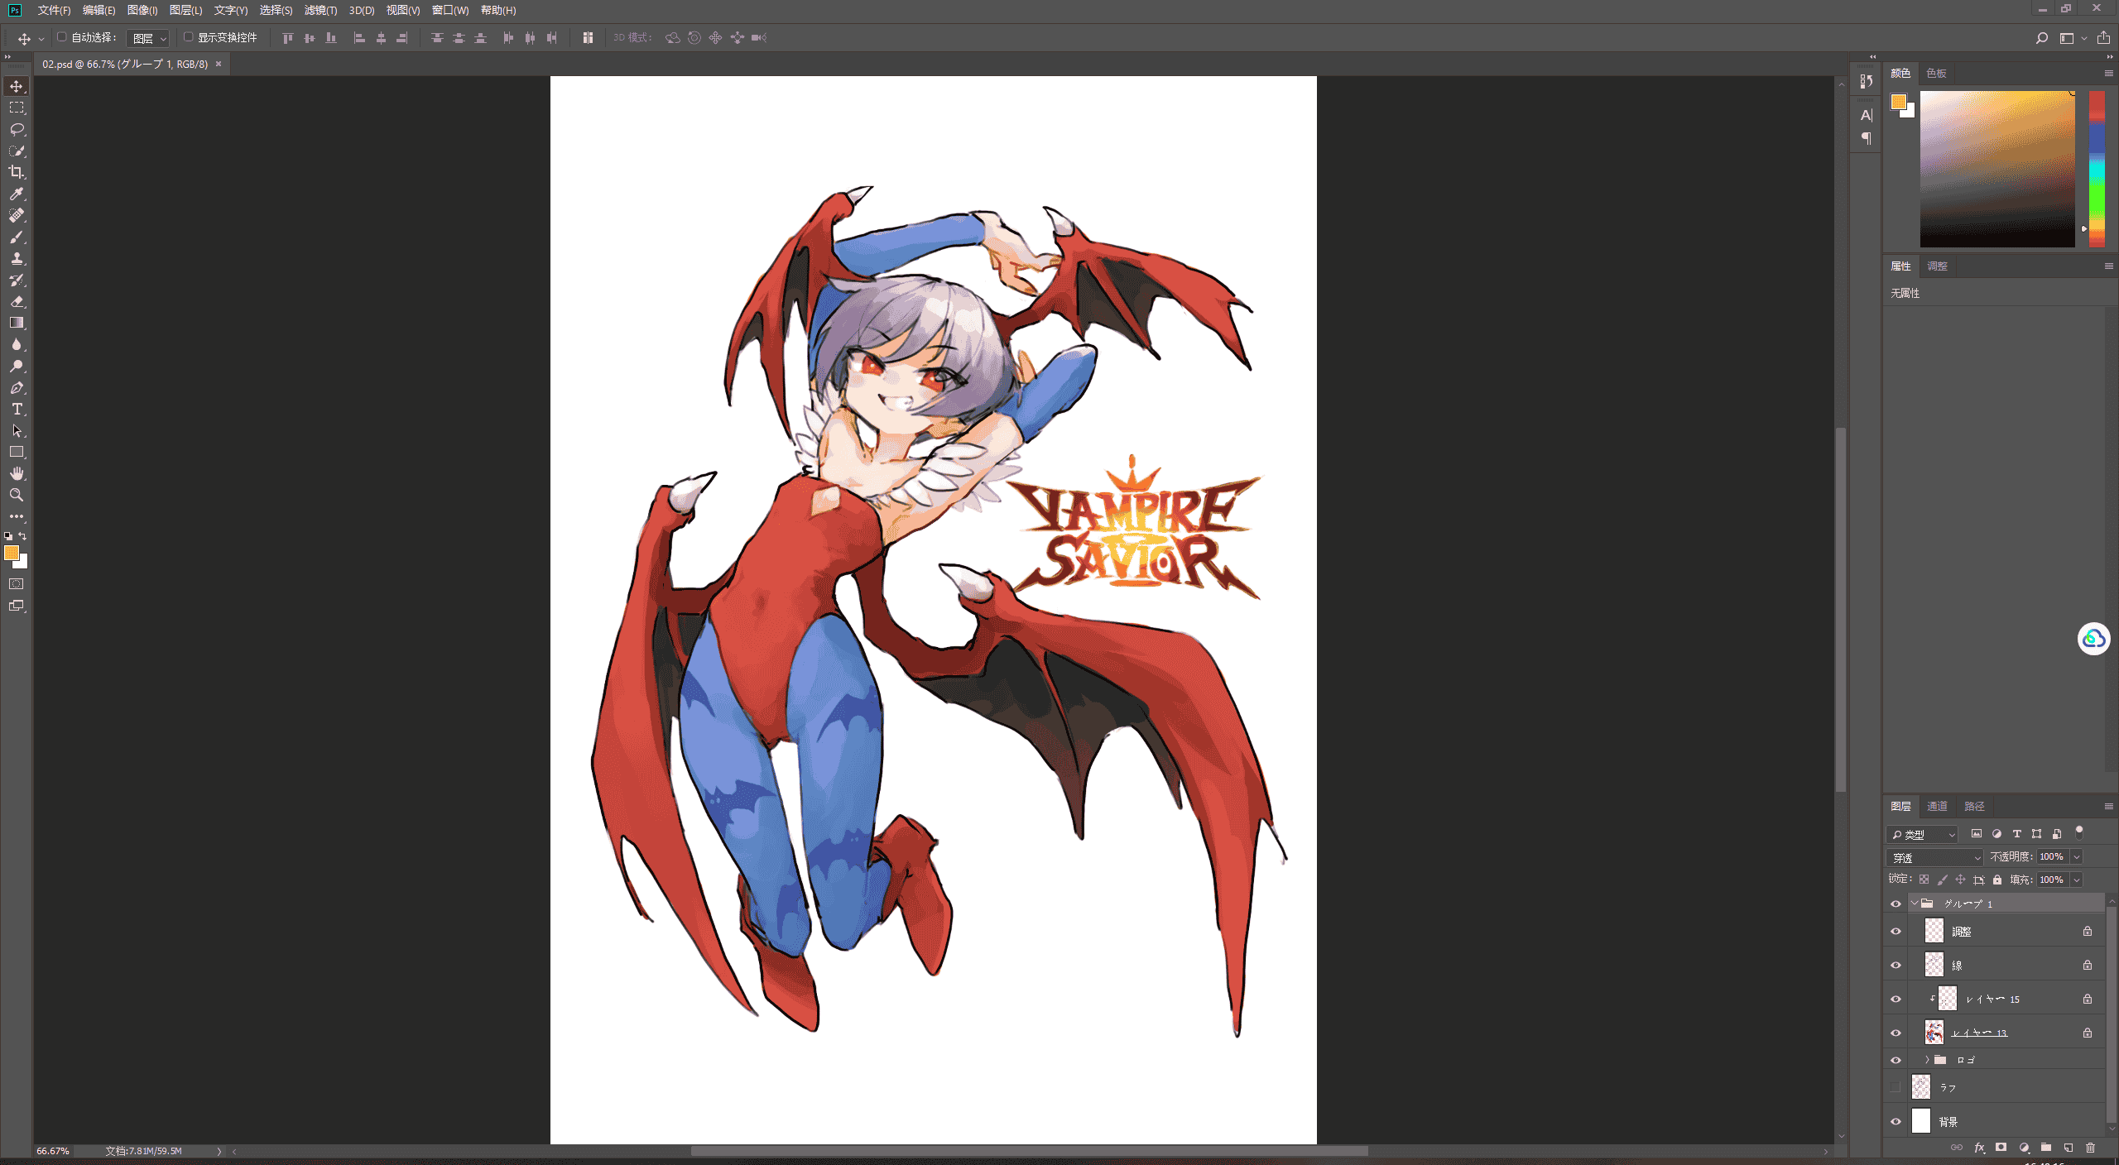Screen dimensions: 2119x1165
Task: Select the Lasso tool
Action: (17, 129)
